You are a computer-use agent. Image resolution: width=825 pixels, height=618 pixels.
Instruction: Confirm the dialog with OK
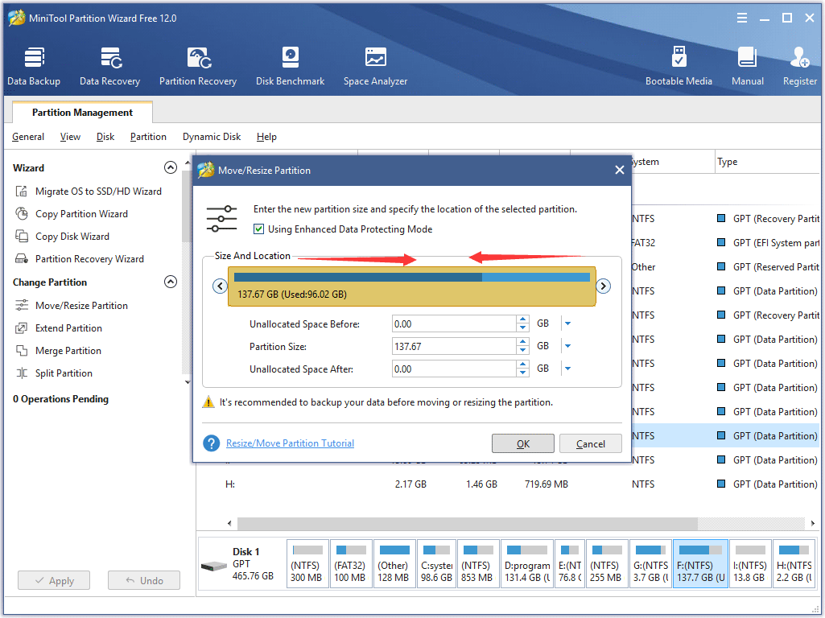523,444
